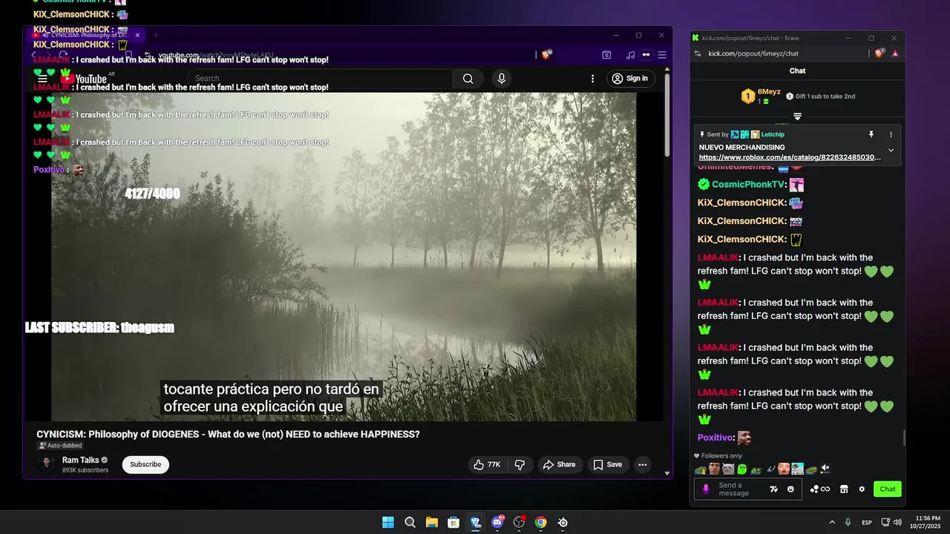Open YouTube settings three-dot menu
Image resolution: width=950 pixels, height=534 pixels.
click(x=592, y=79)
